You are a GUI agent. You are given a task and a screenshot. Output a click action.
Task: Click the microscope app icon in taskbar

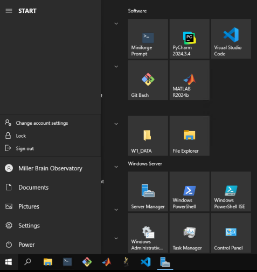coord(126,262)
